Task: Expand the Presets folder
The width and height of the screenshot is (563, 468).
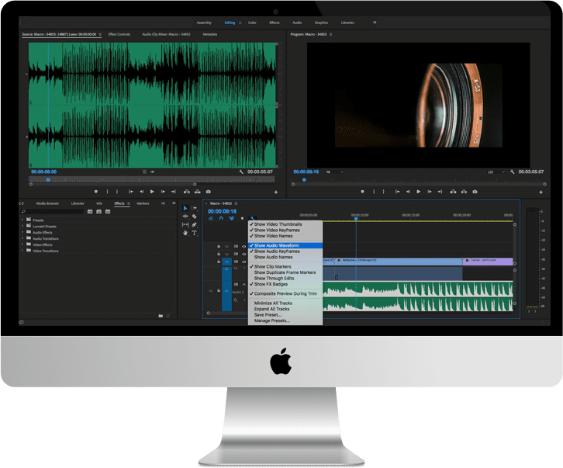Action: coord(22,220)
